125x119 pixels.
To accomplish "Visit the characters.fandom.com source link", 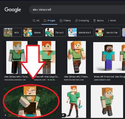I will (x=15, y=80).
